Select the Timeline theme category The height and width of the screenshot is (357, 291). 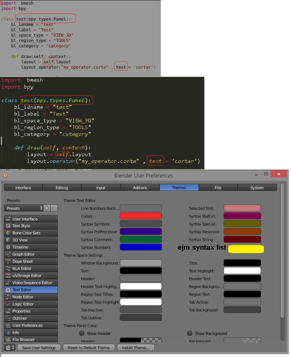click(x=31, y=247)
